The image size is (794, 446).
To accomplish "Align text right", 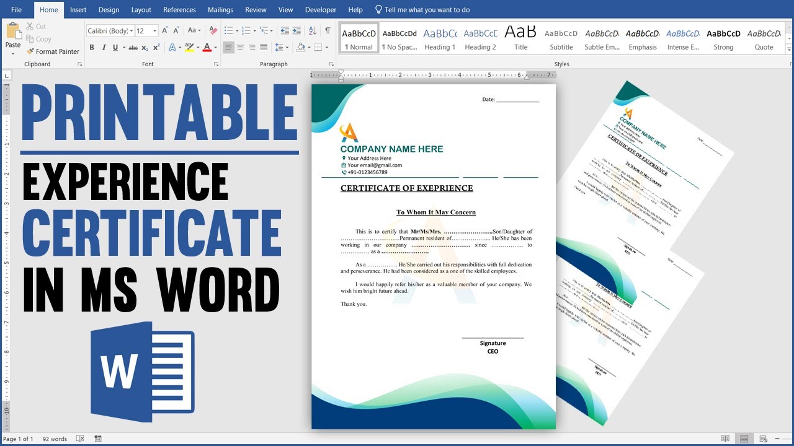I will pyautogui.click(x=252, y=47).
